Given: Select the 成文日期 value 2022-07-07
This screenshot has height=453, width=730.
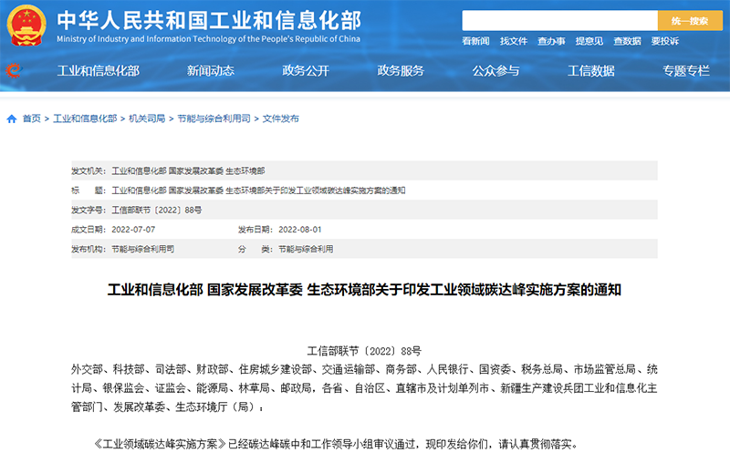Looking at the screenshot, I should [133, 230].
